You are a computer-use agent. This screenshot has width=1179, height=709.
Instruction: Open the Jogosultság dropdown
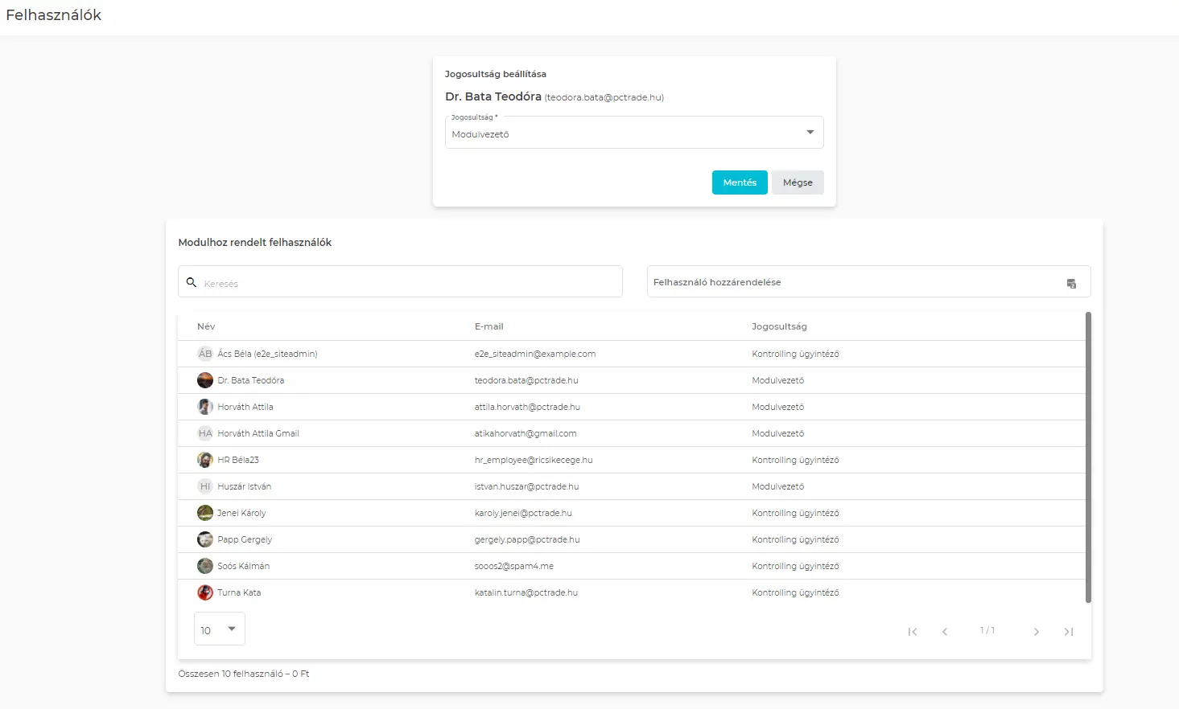coord(633,133)
